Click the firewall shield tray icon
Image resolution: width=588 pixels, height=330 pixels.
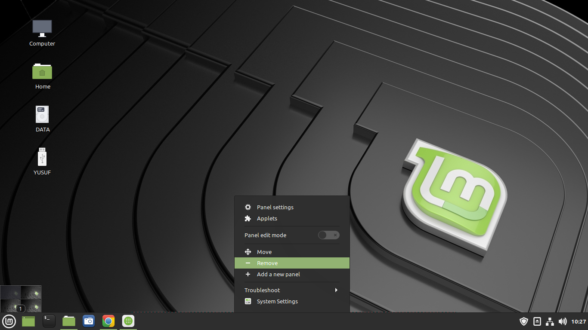[x=524, y=321]
